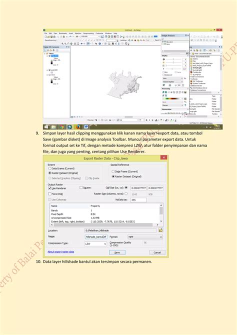
Task: Select the Zoom In tool in ArcMap
Action: tap(62, 43)
